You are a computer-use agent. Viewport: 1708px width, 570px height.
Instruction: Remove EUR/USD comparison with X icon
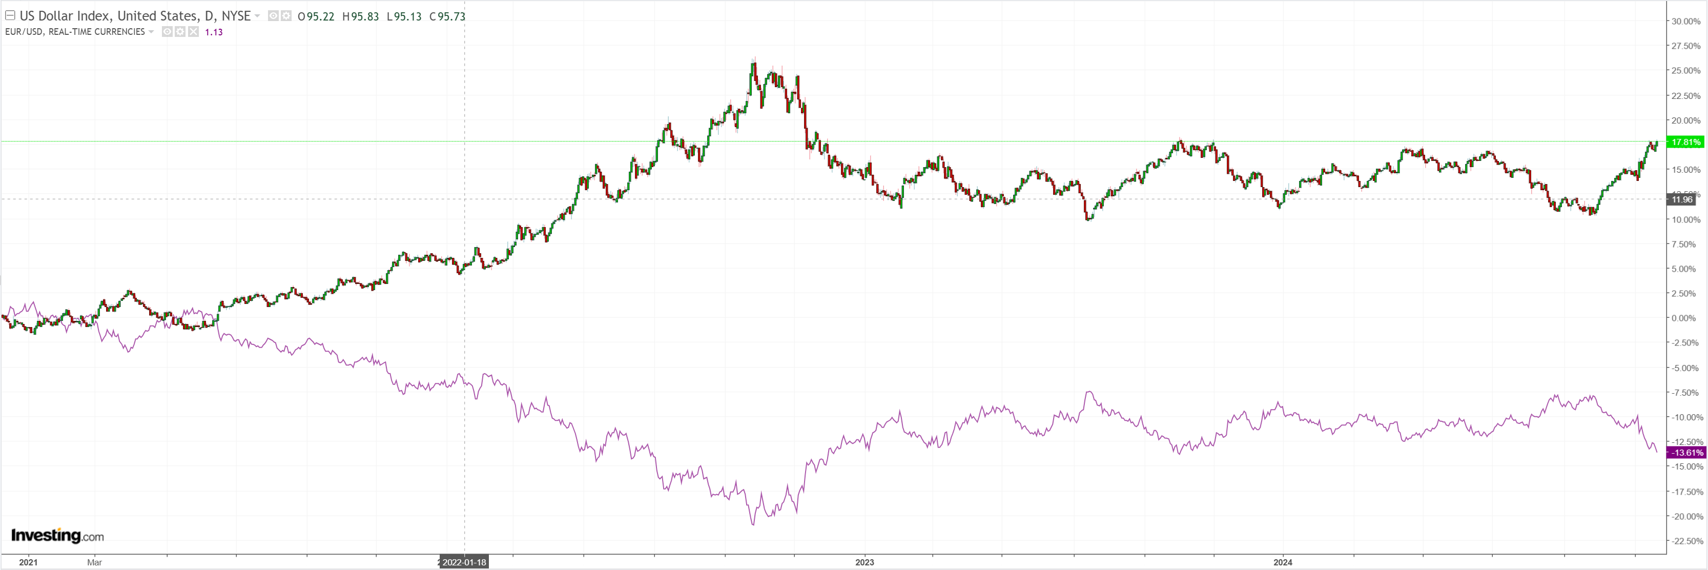193,32
